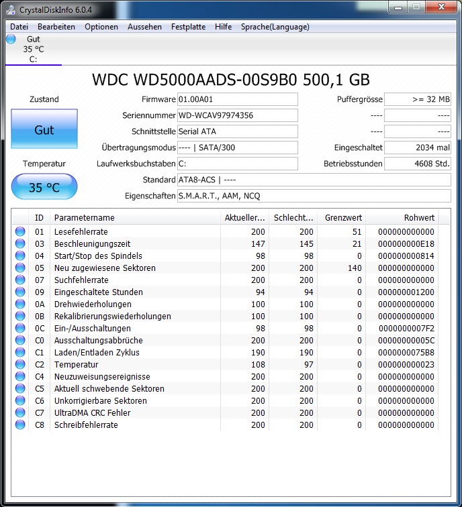Click the Schlecht... column header
This screenshot has width=462, height=507.
tap(293, 217)
